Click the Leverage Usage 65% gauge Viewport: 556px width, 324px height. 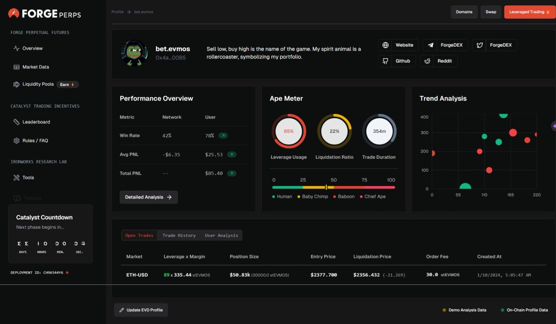click(x=289, y=131)
